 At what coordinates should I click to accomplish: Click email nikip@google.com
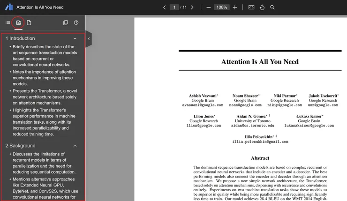tap(285, 105)
